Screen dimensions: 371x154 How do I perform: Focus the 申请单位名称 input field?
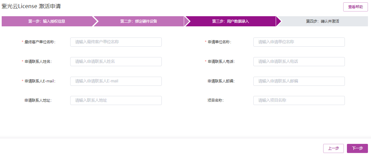[x=299, y=42]
